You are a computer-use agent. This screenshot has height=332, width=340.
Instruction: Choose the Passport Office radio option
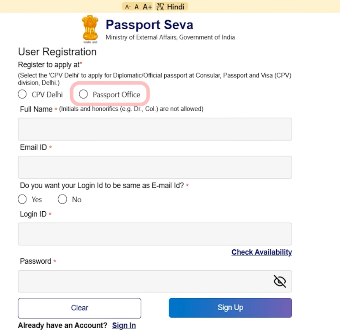84,94
